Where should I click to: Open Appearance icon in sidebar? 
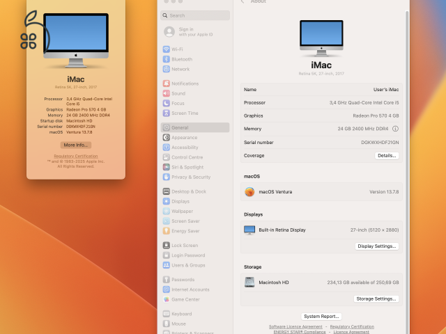[167, 138]
